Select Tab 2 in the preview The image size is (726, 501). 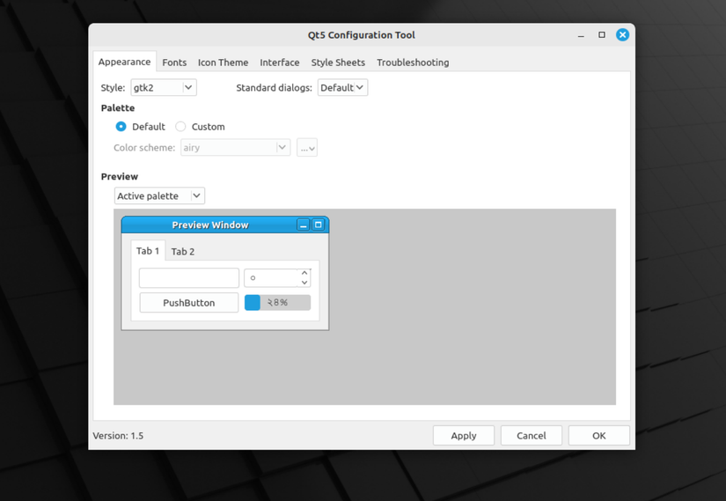[183, 252]
